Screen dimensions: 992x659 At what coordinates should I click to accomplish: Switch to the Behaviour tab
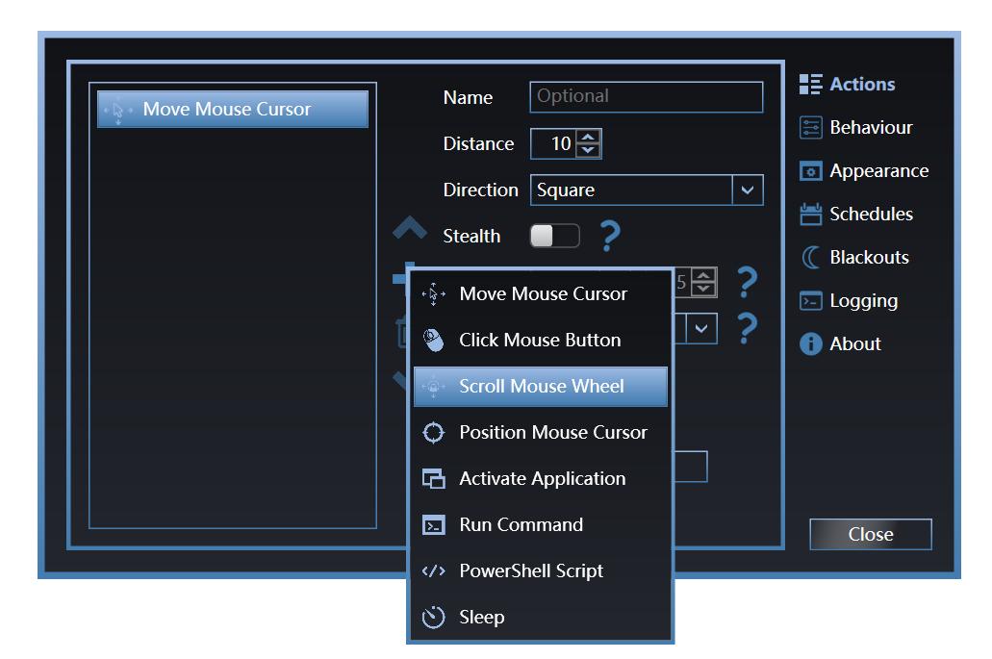(856, 127)
